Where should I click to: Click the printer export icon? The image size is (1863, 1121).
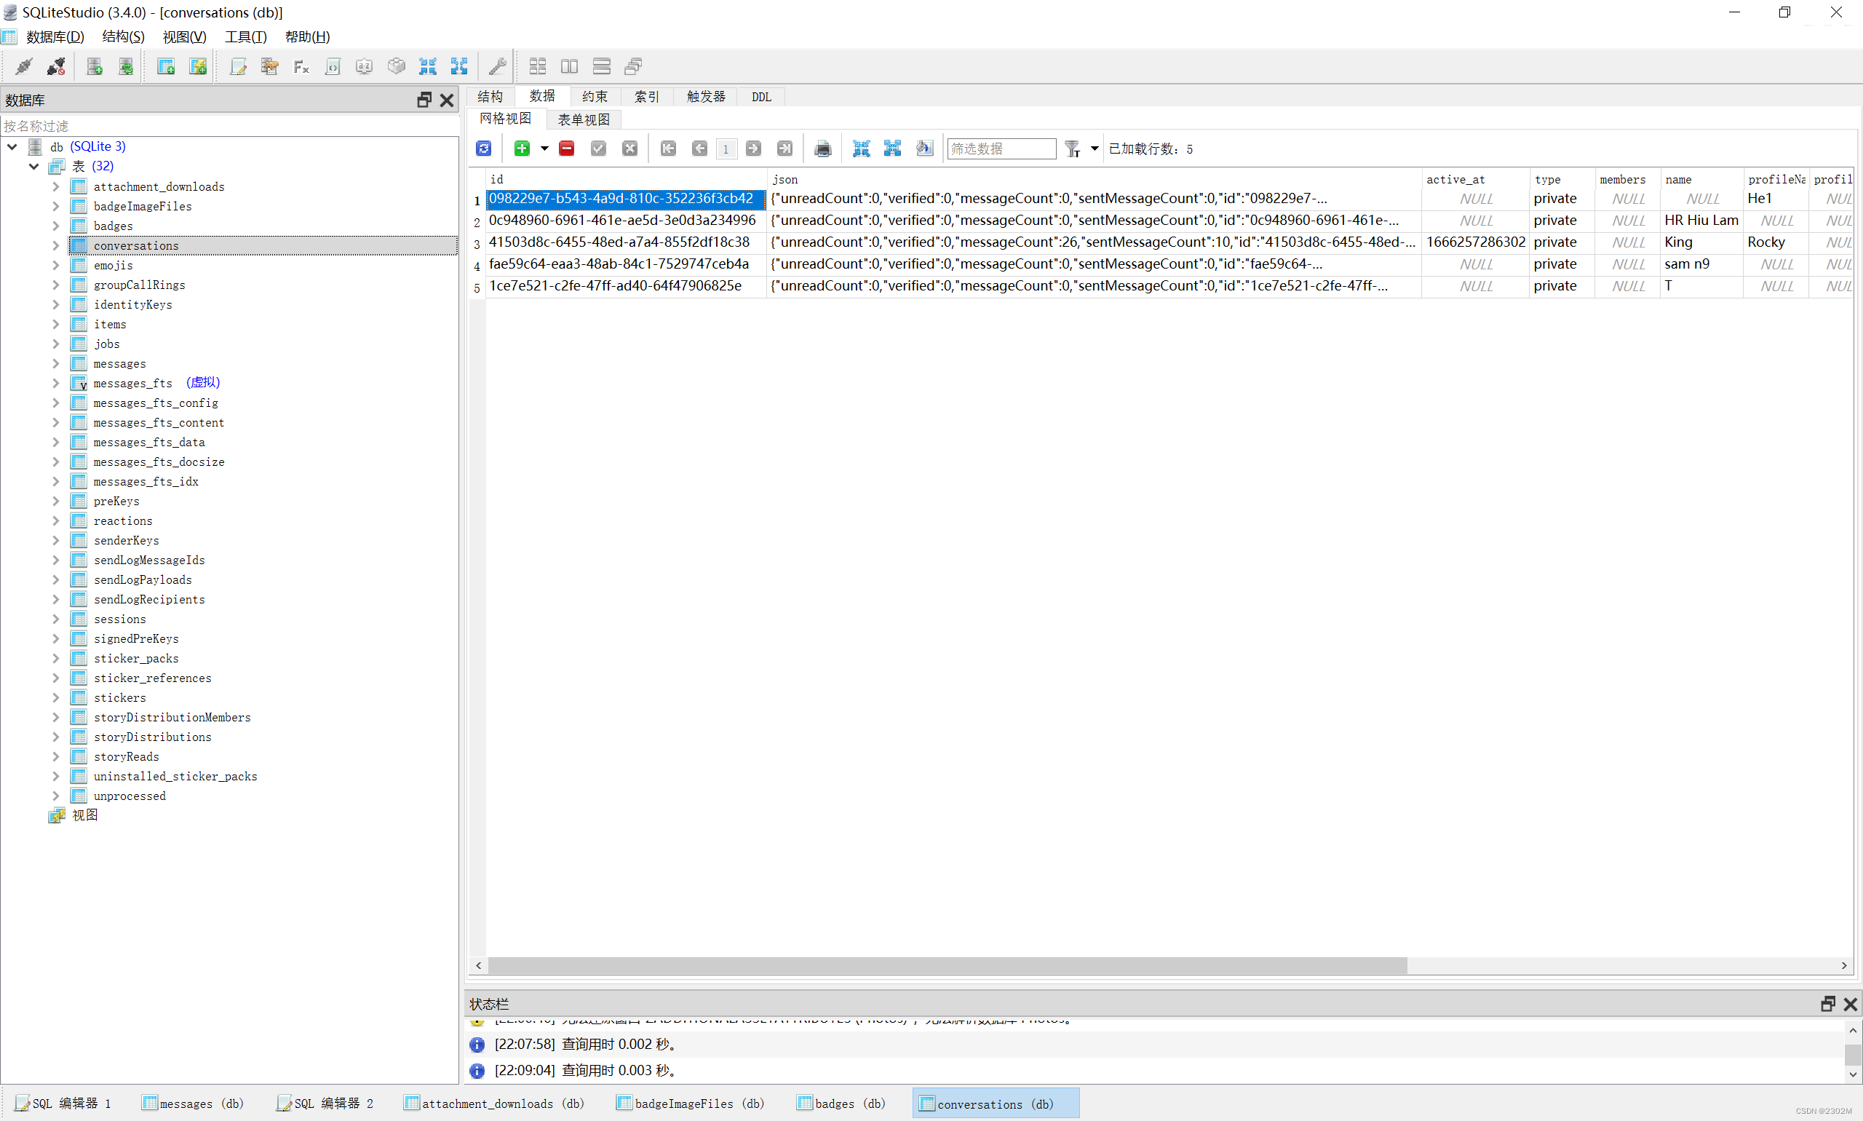point(822,148)
